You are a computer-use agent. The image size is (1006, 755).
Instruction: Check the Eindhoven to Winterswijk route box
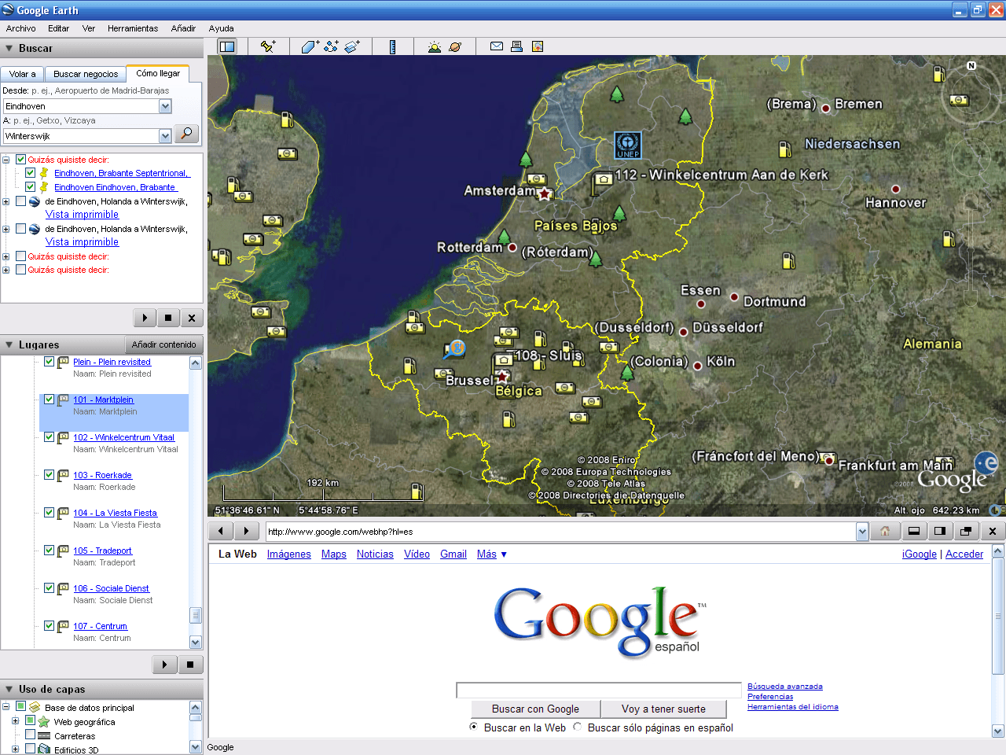(20, 201)
